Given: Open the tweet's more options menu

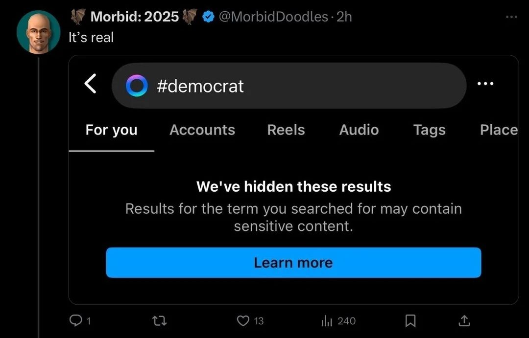Looking at the screenshot, I should click(511, 17).
